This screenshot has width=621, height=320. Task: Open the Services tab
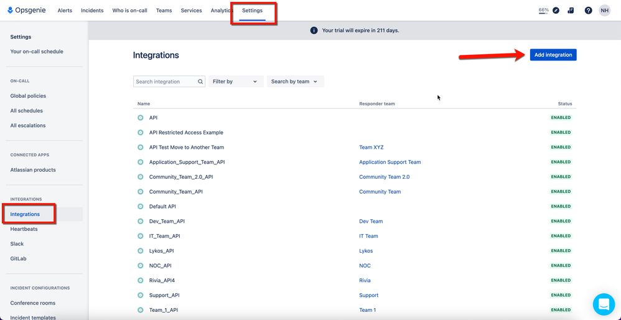[x=191, y=11]
